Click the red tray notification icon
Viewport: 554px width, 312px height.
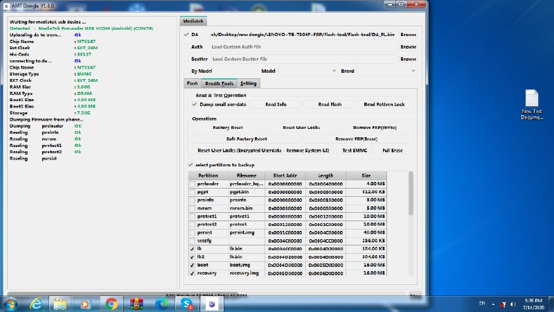click(x=503, y=304)
